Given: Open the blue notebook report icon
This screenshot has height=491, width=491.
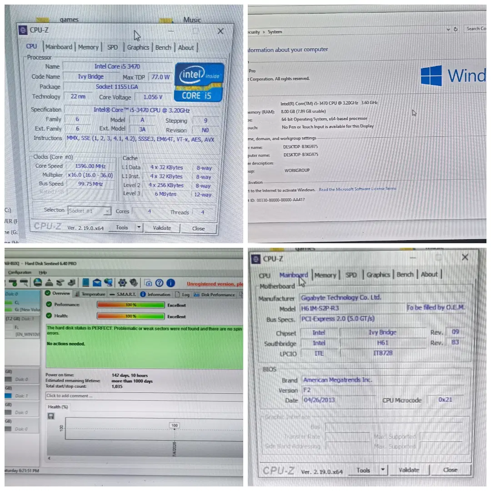Looking at the screenshot, I should [x=85, y=283].
